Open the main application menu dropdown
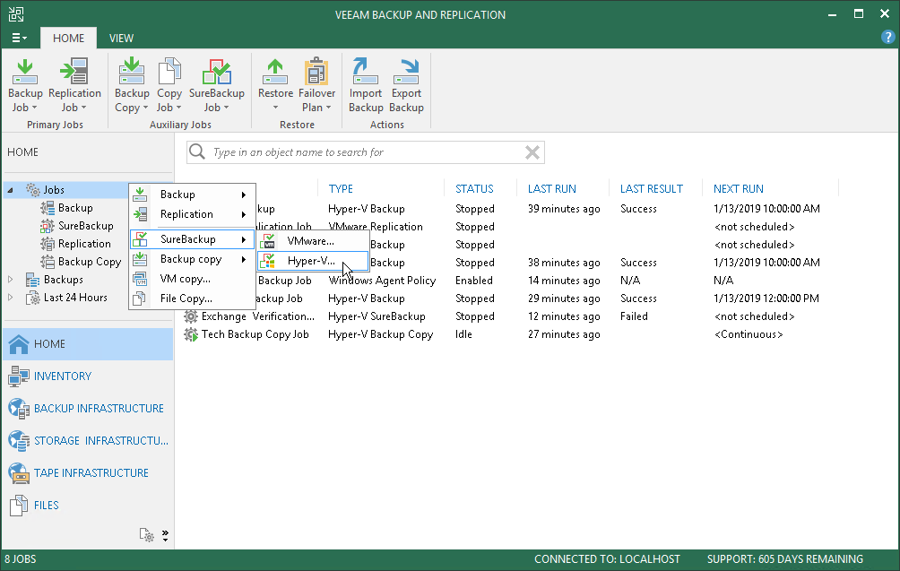This screenshot has height=571, width=900. click(20, 39)
